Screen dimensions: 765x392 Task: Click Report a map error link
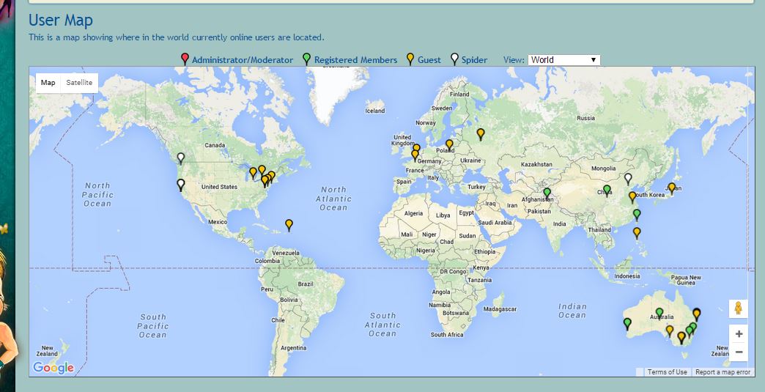[x=722, y=372]
